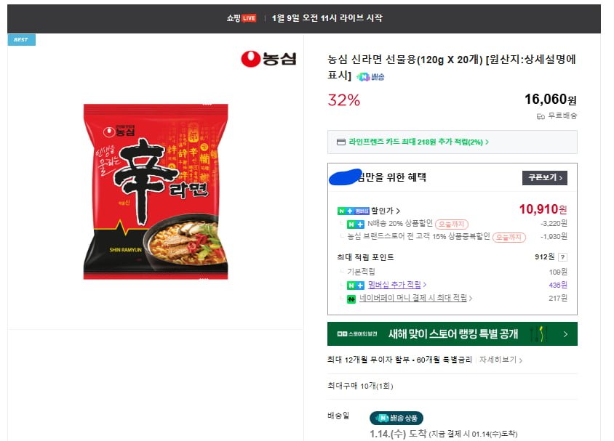Click the N배송 badge beside product title
Screen dimensions: 614x441
coord(370,76)
